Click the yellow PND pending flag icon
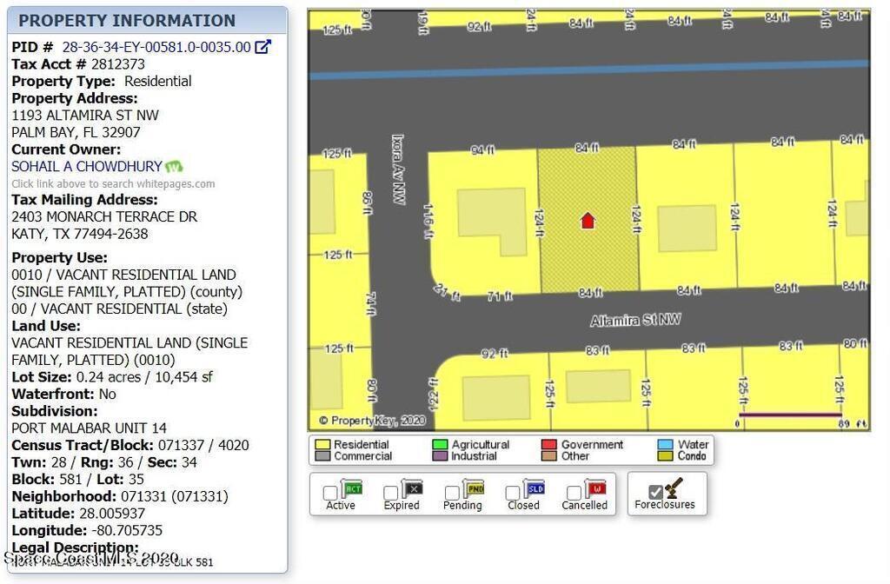The width and height of the screenshot is (890, 584). [x=473, y=488]
